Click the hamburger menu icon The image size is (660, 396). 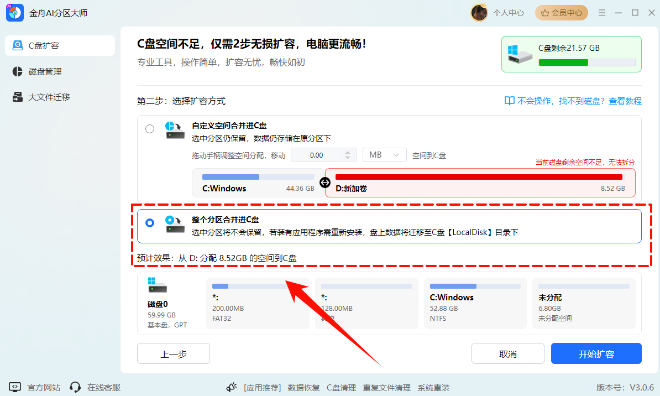point(602,12)
